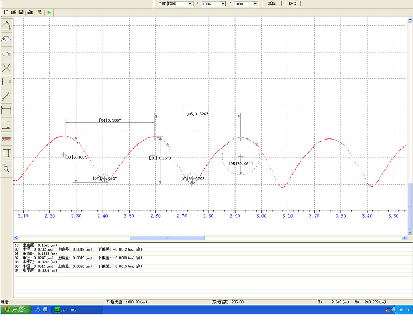Click the help question mark icon
This screenshot has width=413, height=330.
coord(40,12)
